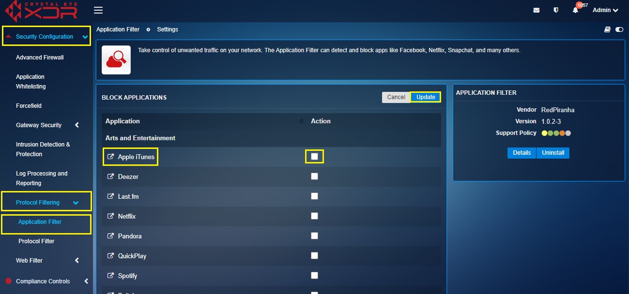The image size is (629, 294).
Task: Click the Application Filter breadcrumb link
Action: [118, 29]
